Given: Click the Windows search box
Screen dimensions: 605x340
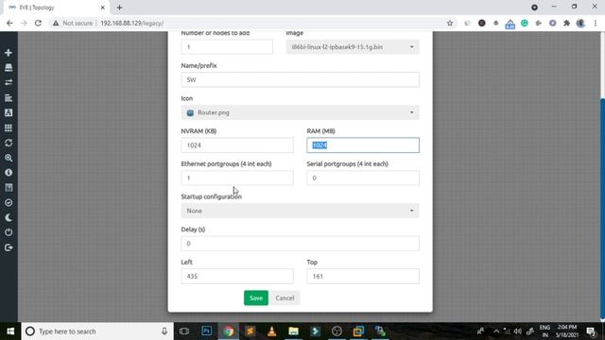Looking at the screenshot, I should click(97, 331).
